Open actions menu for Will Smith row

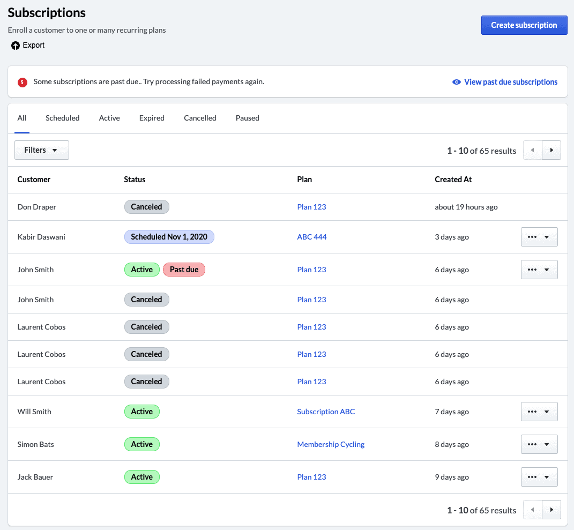539,412
